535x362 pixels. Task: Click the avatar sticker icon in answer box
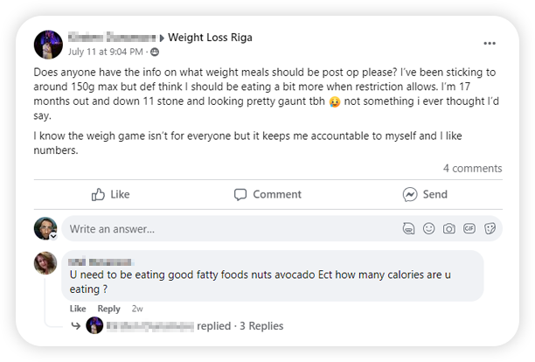pyautogui.click(x=408, y=229)
